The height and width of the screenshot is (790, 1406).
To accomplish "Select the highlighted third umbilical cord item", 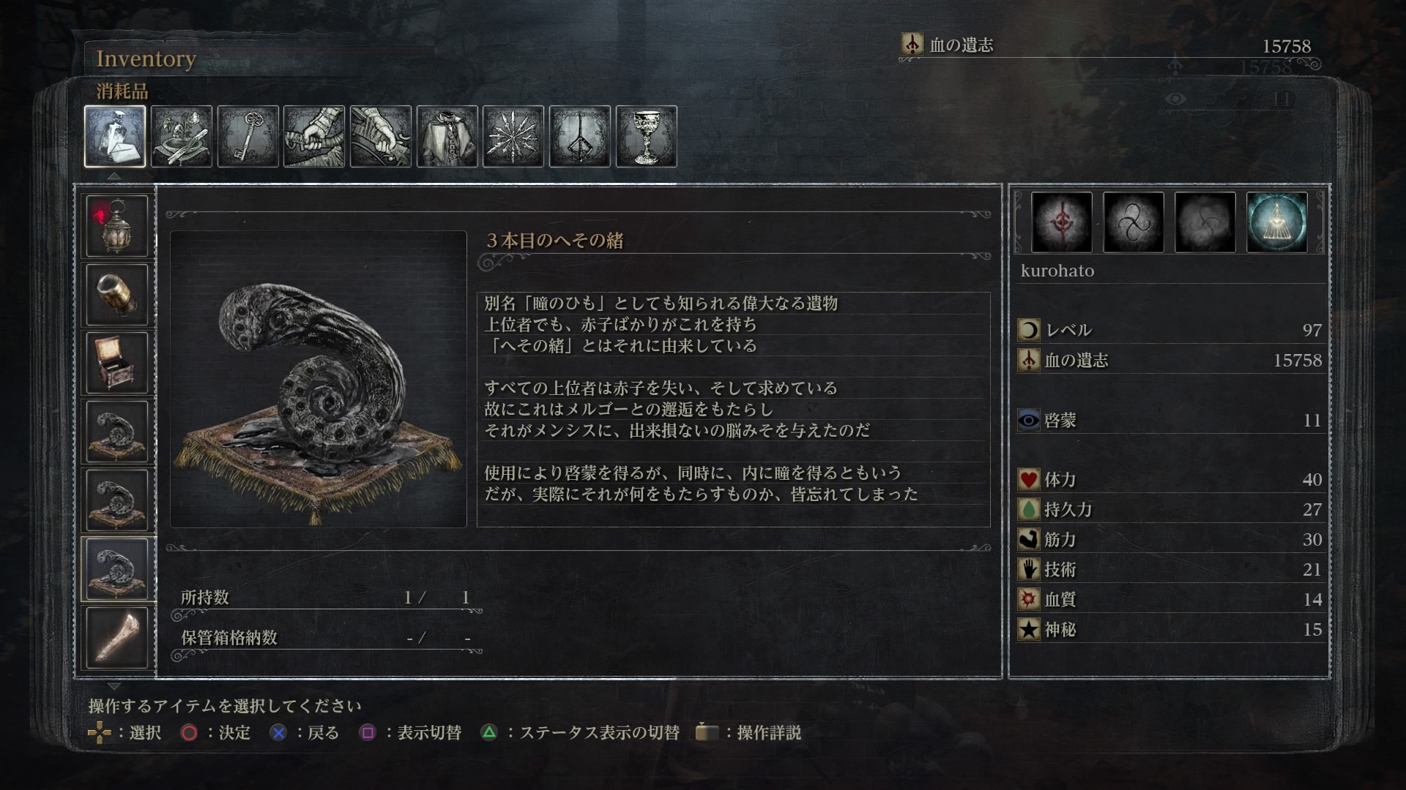I will pyautogui.click(x=117, y=569).
